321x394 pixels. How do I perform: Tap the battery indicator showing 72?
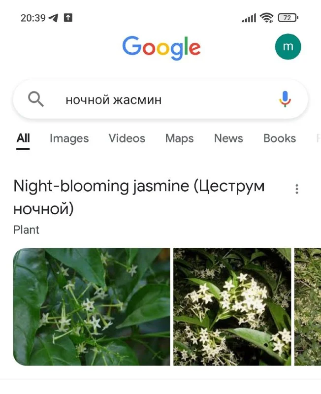[288, 18]
